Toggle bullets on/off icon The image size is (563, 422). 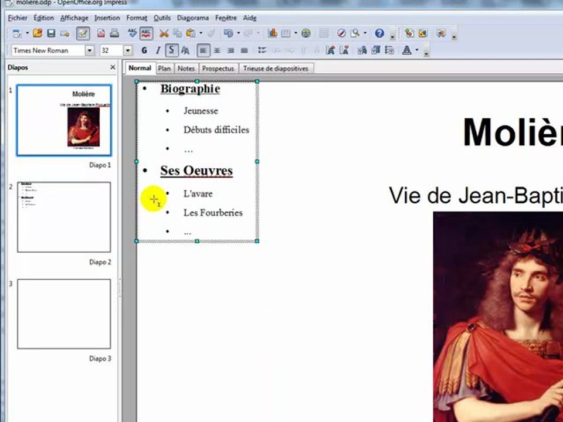pos(262,50)
